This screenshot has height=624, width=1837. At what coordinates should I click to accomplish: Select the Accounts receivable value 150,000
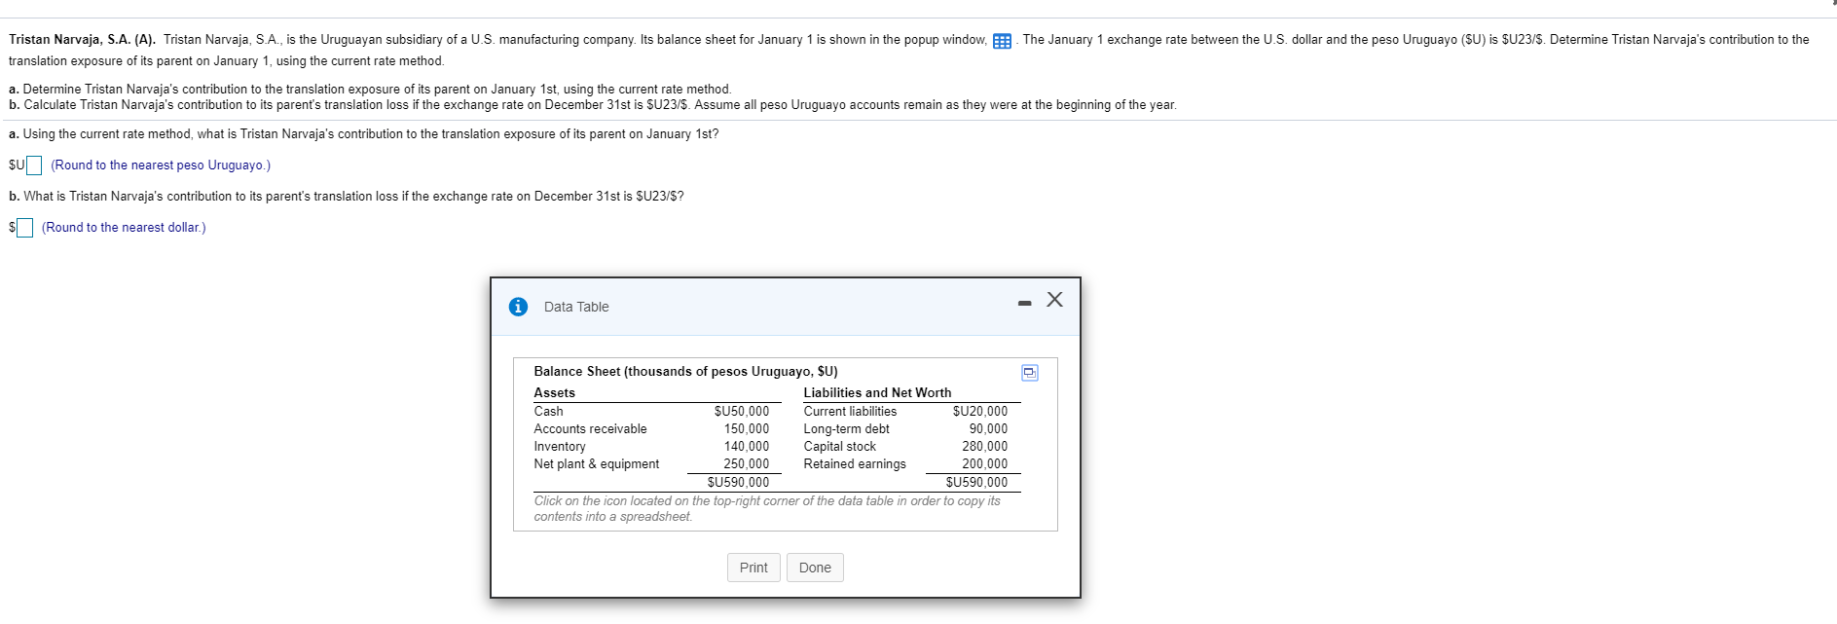(x=747, y=429)
